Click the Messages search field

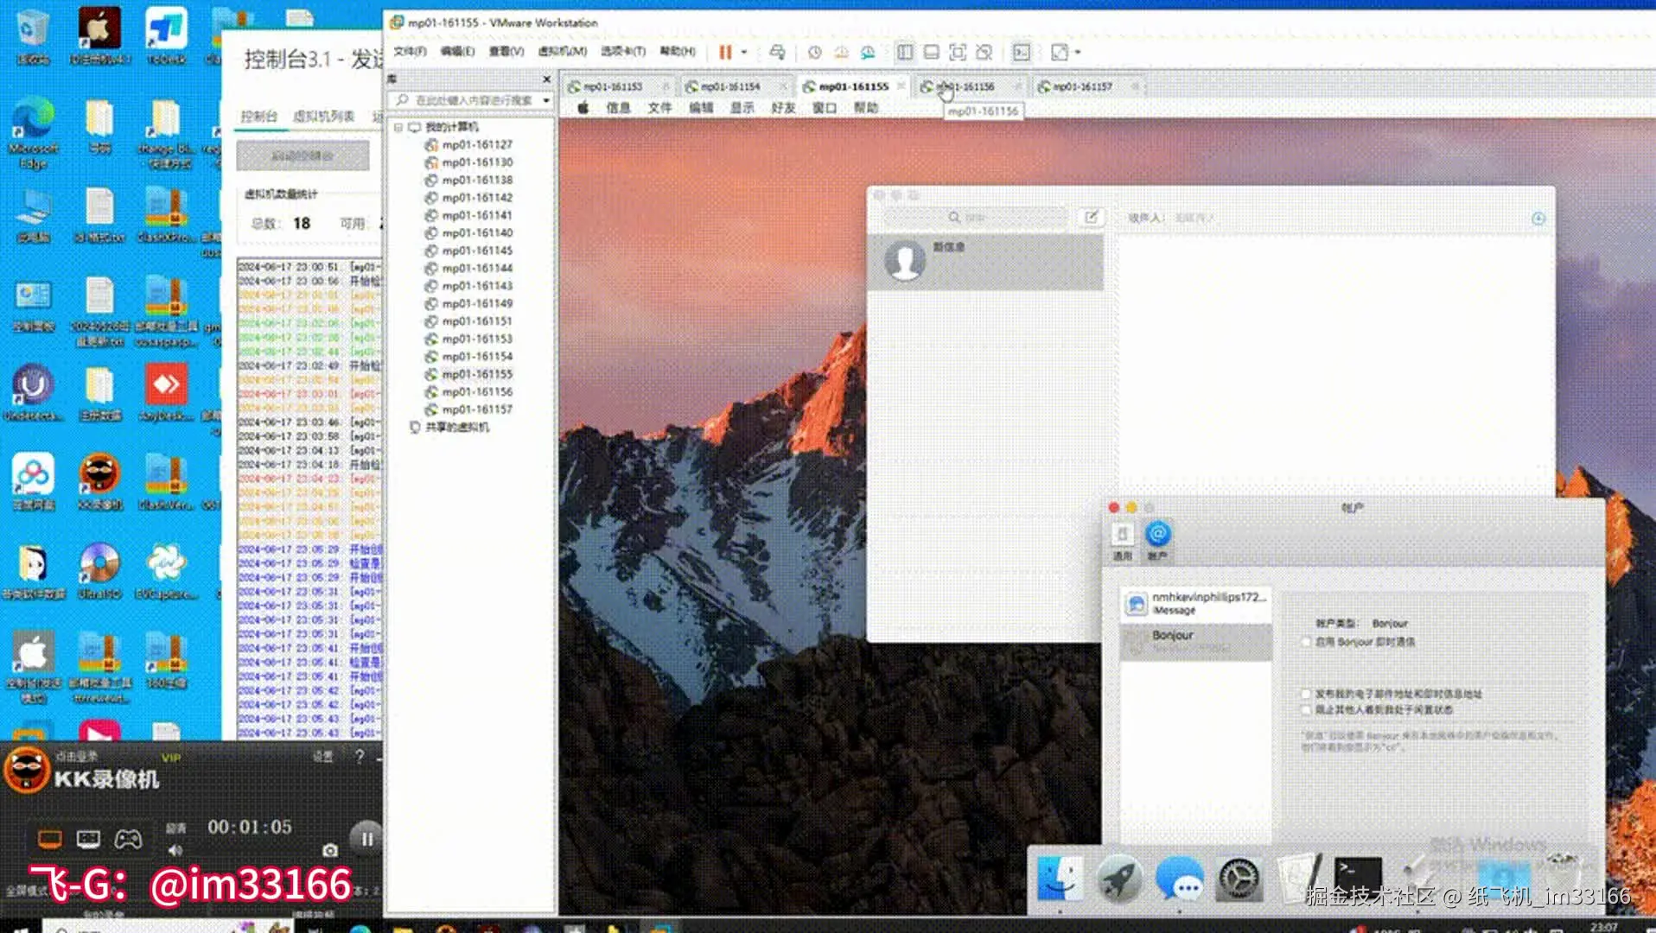[974, 218]
